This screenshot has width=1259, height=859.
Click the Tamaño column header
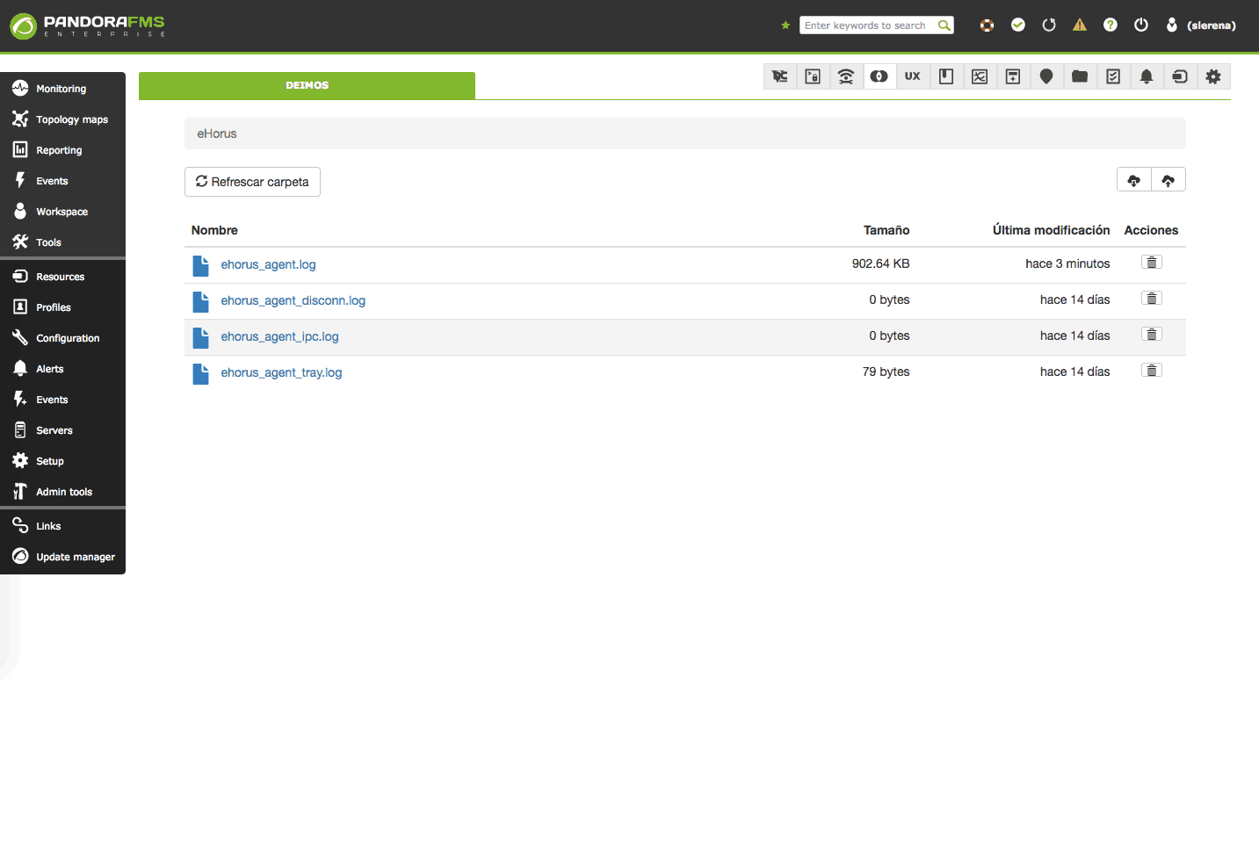pos(886,230)
